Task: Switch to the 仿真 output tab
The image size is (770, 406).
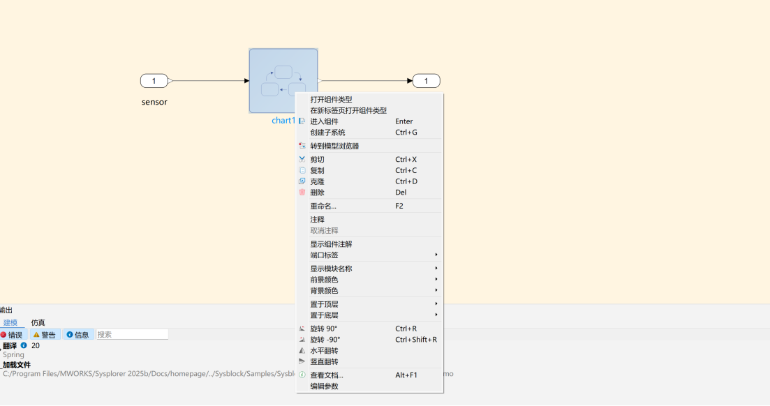Action: click(38, 322)
